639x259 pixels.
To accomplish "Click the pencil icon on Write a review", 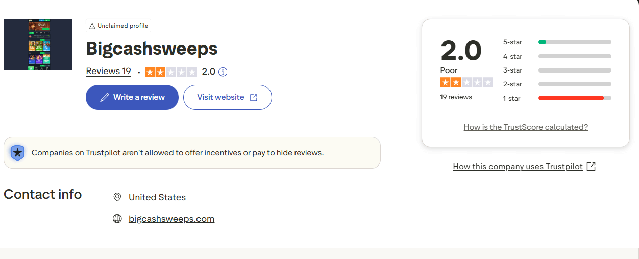I will click(x=105, y=98).
